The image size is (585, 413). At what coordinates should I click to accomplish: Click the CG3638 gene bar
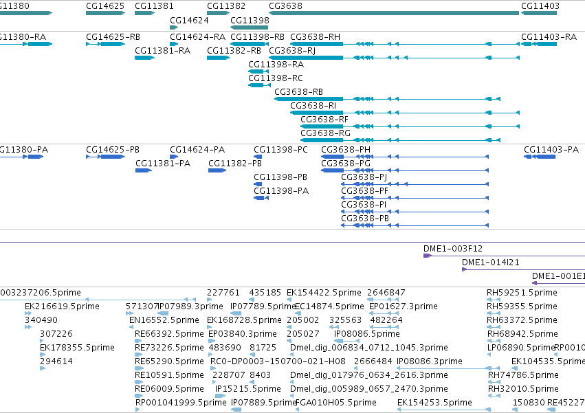[x=394, y=13]
